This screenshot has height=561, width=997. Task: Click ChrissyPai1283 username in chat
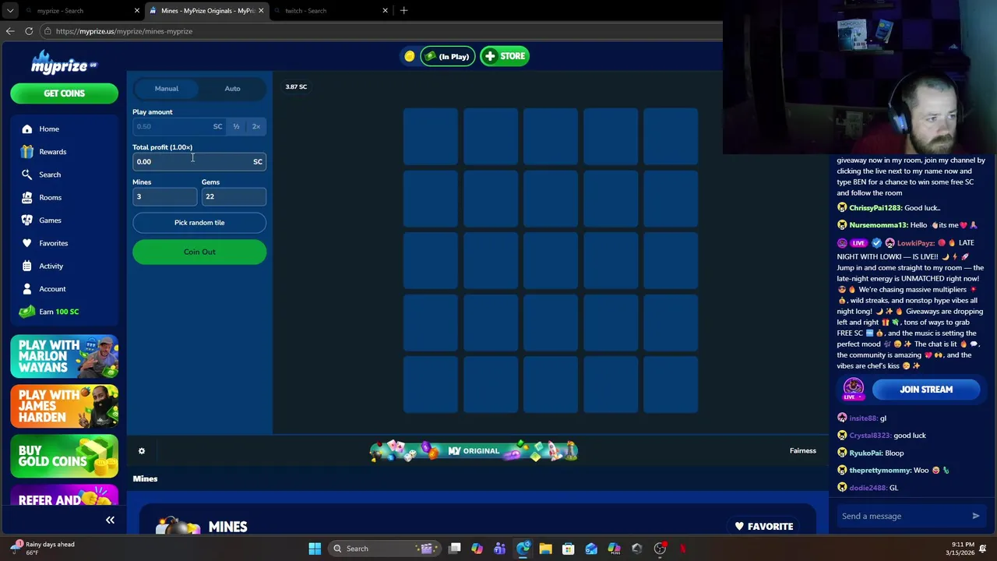(875, 208)
